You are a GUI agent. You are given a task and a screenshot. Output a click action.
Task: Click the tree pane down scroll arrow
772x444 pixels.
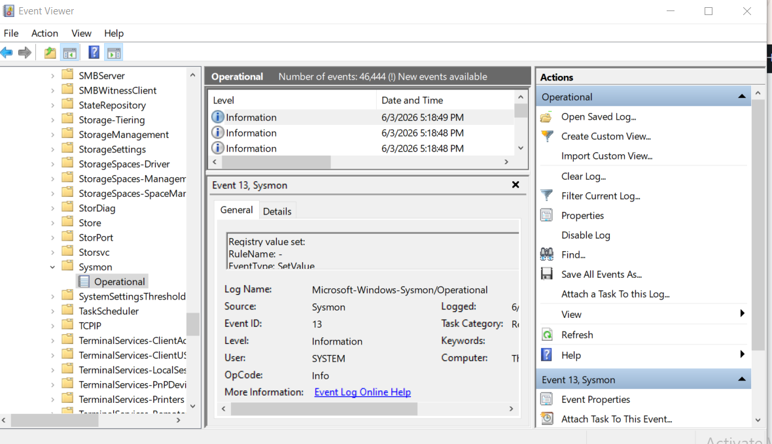click(192, 406)
